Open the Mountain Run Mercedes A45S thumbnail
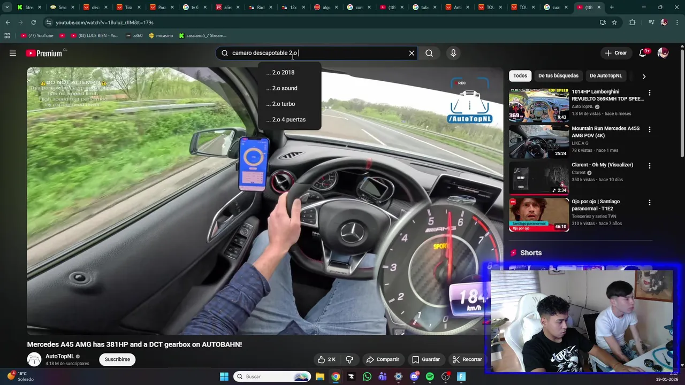Viewport: 685px width, 385px height. tap(539, 142)
